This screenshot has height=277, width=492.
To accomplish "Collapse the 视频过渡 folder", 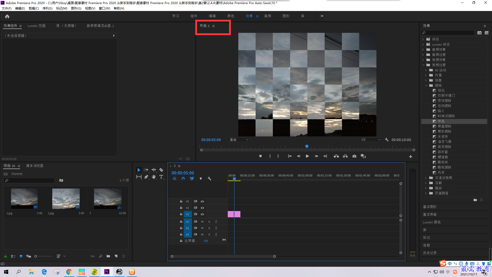I will click(424, 65).
